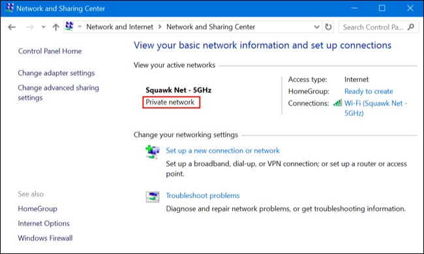Go up one level with Up arrow
The height and width of the screenshot is (254, 424).
click(55, 27)
